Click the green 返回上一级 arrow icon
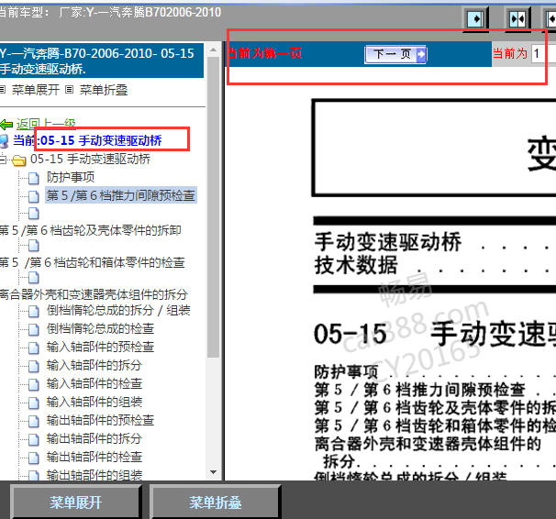 (6, 125)
